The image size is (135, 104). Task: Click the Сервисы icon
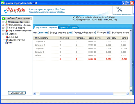[6, 34]
